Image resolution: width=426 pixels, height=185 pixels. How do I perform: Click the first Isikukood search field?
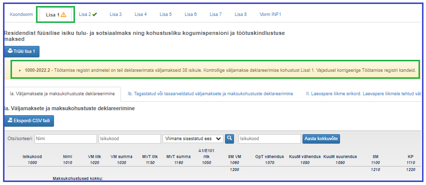(129, 139)
